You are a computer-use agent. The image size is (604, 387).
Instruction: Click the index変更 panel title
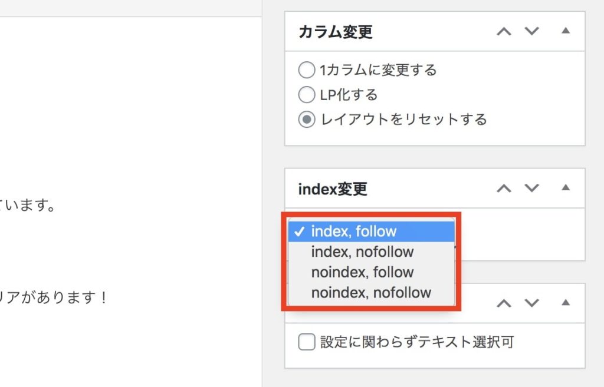tap(333, 189)
